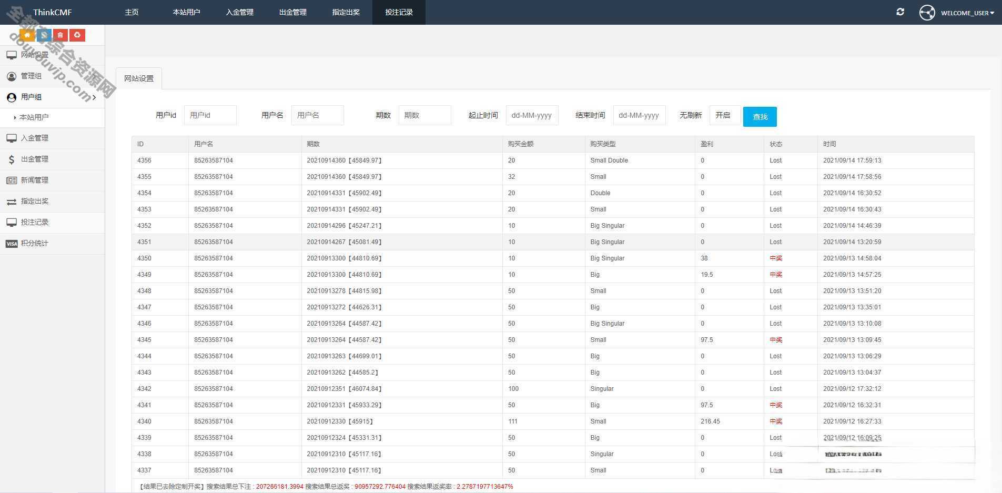This screenshot has height=493, width=1002.
Task: Click the ThinkCMF logo link
Action: click(53, 12)
